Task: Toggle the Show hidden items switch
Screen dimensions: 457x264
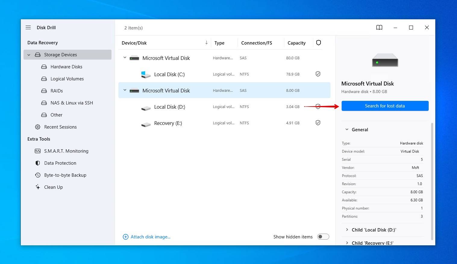Action: click(323, 237)
